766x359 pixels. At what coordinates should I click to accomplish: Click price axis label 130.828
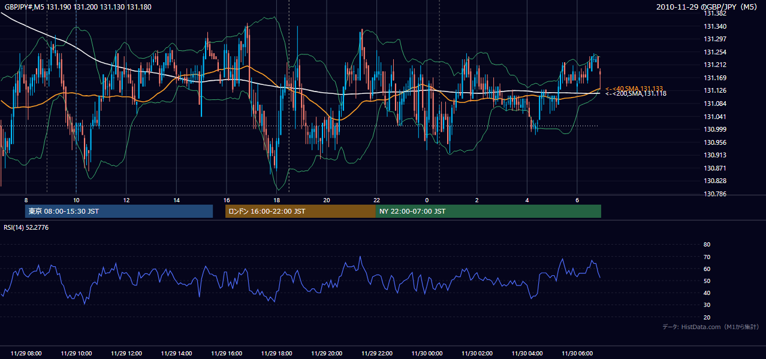point(715,181)
